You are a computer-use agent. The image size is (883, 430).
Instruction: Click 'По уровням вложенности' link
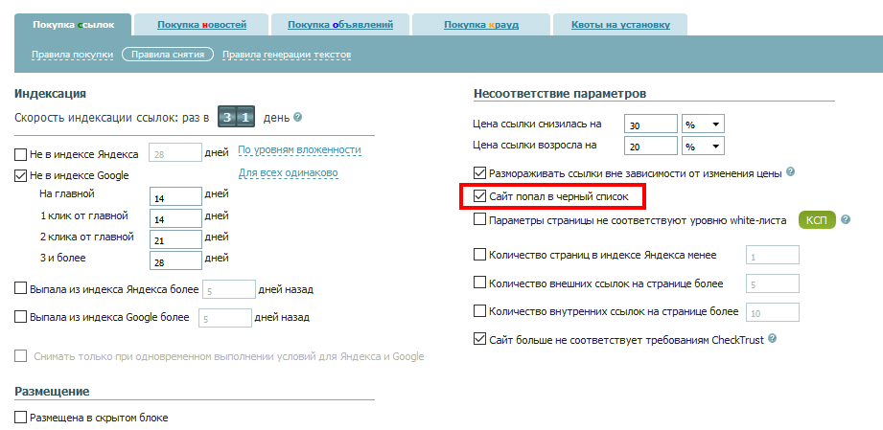[299, 150]
